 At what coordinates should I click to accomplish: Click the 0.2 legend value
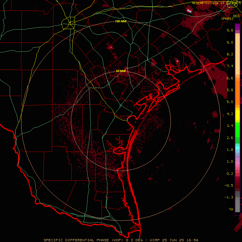click(230, 174)
